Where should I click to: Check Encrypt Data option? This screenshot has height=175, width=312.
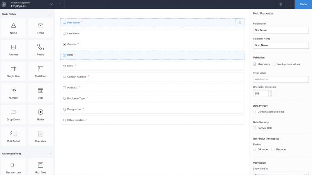[254, 128]
